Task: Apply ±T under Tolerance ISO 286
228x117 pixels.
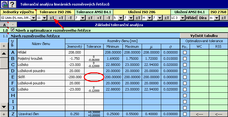Action: (x=52, y=18)
